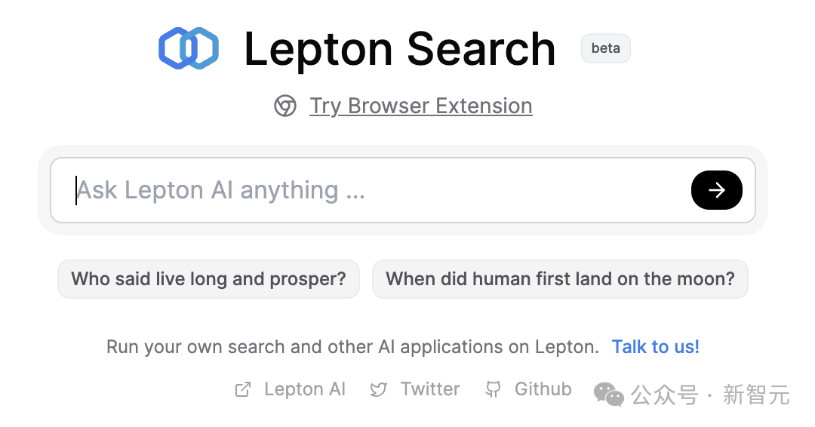Click the WeChat watermark bubble icon
Image resolution: width=815 pixels, height=427 pixels.
pyautogui.click(x=609, y=393)
